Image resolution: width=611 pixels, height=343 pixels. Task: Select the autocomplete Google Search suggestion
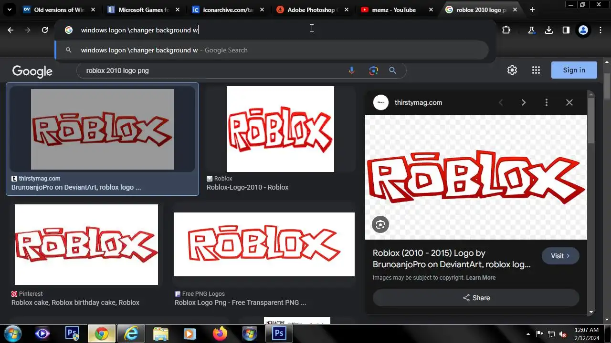272,50
